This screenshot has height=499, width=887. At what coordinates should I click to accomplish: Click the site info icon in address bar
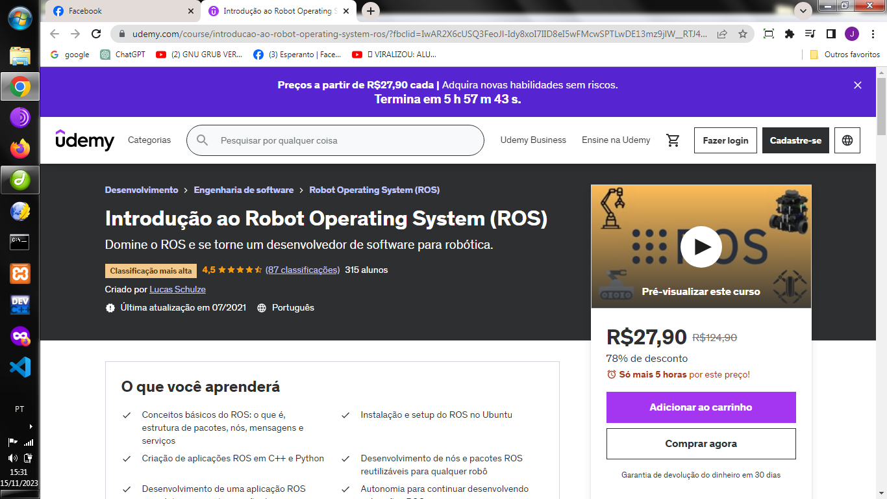121,34
